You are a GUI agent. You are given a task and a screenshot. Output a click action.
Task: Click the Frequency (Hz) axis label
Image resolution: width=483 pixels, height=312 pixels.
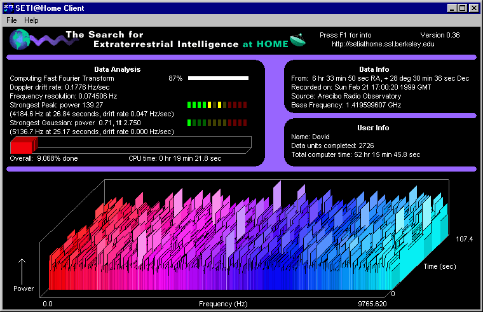(x=222, y=304)
